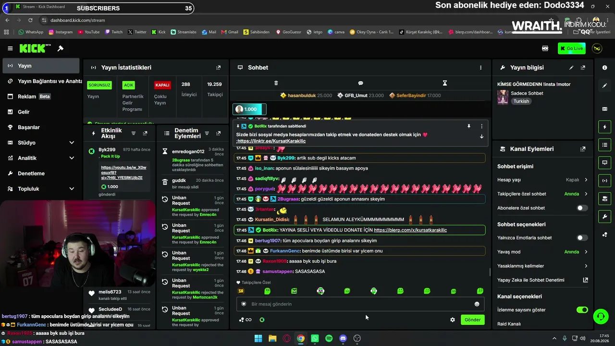The width and height of the screenshot is (615, 346).
Task: Open the emoji picker in message box
Action: coord(477,304)
